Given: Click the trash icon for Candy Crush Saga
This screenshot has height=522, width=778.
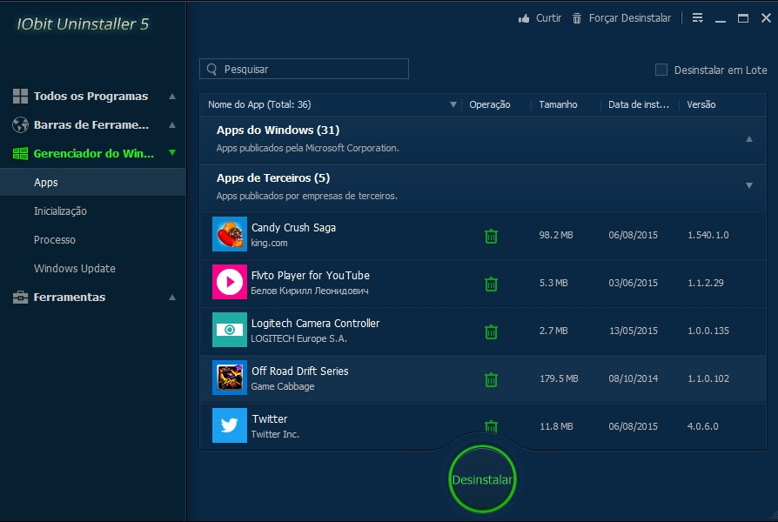Looking at the screenshot, I should 491,236.
